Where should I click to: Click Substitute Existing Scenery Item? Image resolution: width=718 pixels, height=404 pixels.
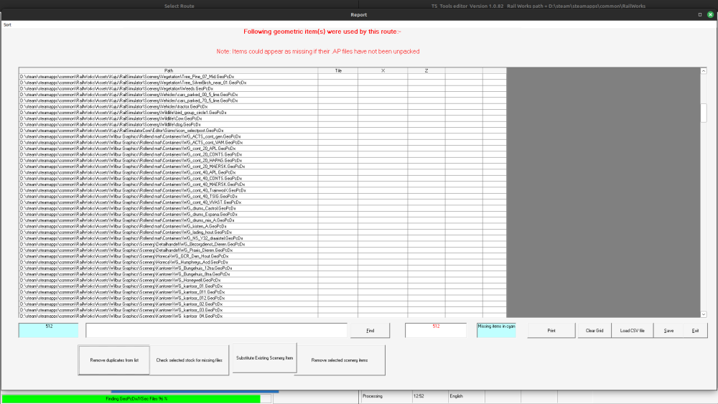[x=264, y=357]
